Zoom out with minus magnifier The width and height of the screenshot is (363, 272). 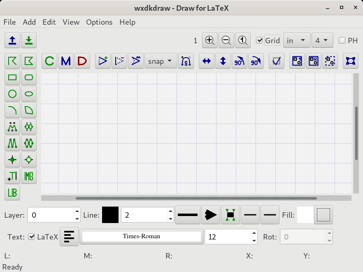click(226, 40)
